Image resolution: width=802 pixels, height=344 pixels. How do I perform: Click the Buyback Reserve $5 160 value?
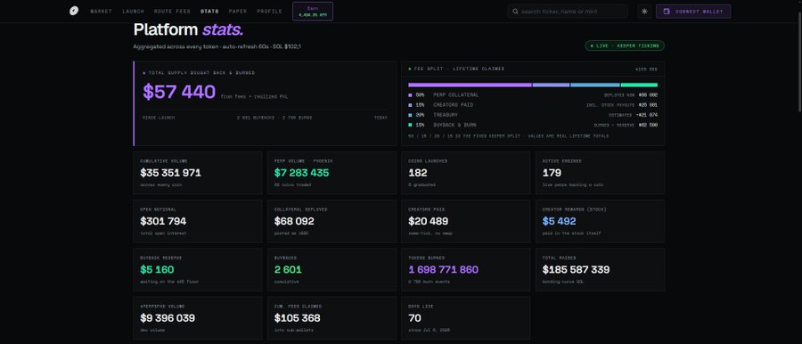coord(157,269)
